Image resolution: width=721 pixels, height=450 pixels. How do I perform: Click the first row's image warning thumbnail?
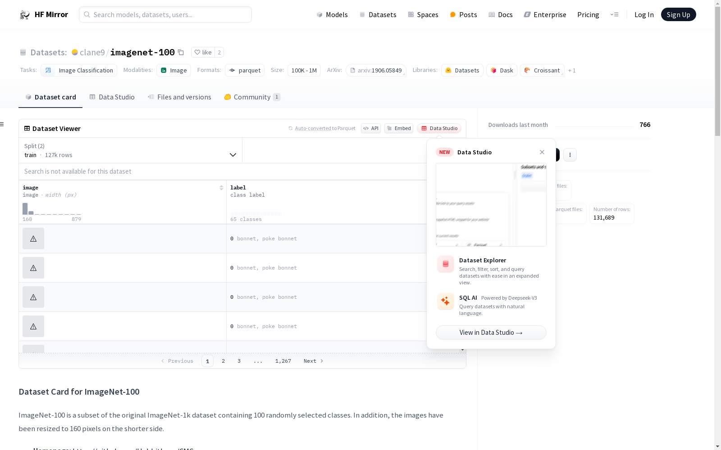coord(33,238)
